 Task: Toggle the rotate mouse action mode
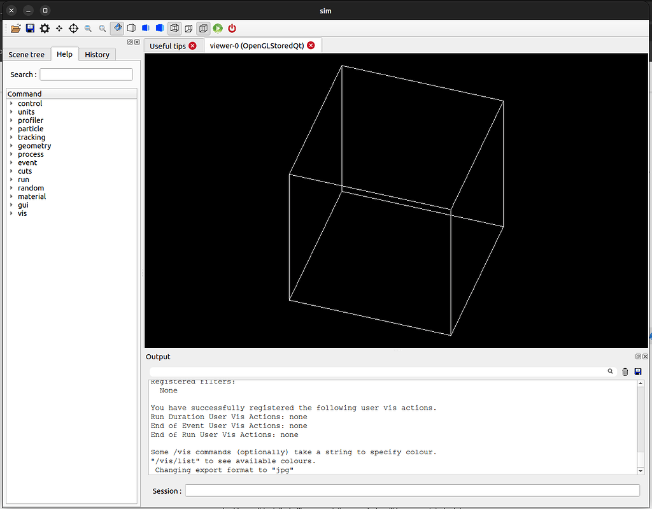(117, 28)
